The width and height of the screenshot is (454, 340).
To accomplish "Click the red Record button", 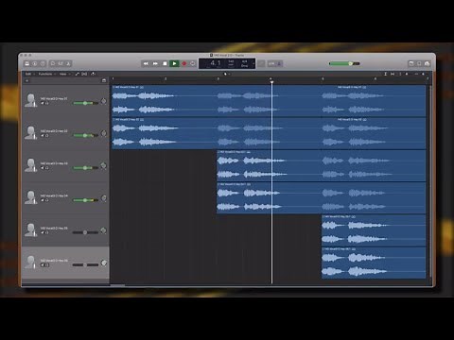I will coord(184,63).
